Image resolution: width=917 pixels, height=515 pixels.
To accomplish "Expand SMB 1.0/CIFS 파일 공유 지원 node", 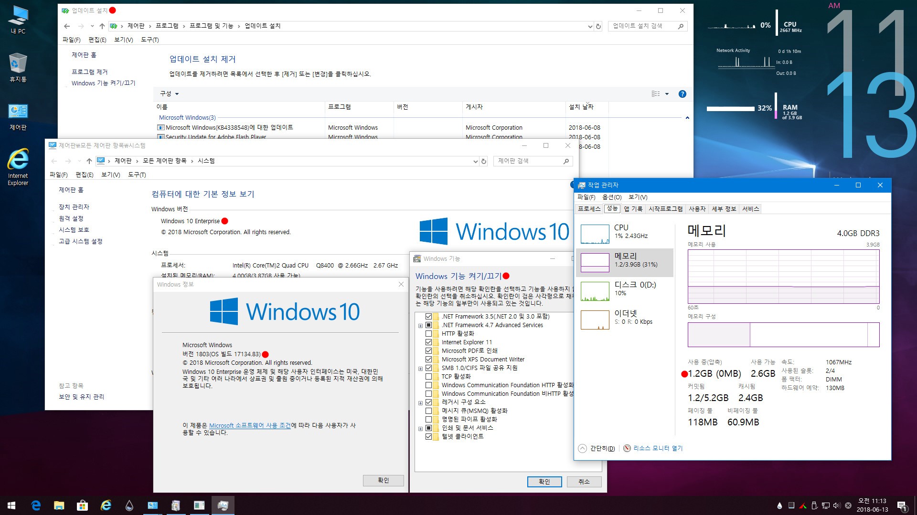I will 420,369.
